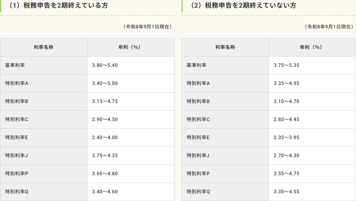The image size is (356, 201).
Task: Select 特別利率B in the 3.10～4.70 row
Action: click(x=198, y=101)
